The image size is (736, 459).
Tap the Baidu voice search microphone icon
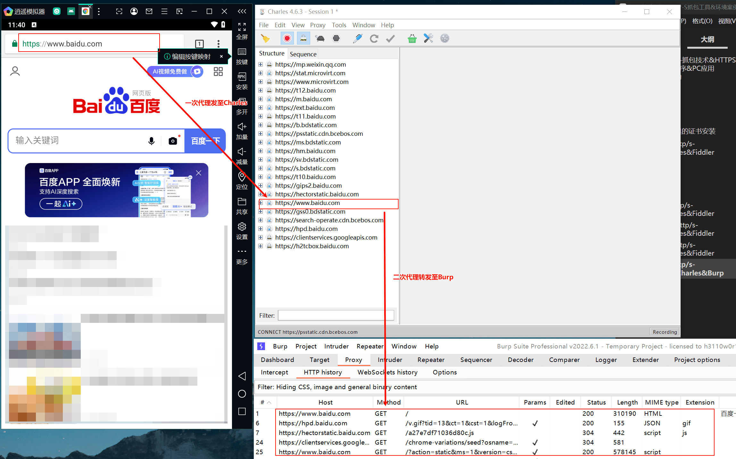click(x=152, y=141)
